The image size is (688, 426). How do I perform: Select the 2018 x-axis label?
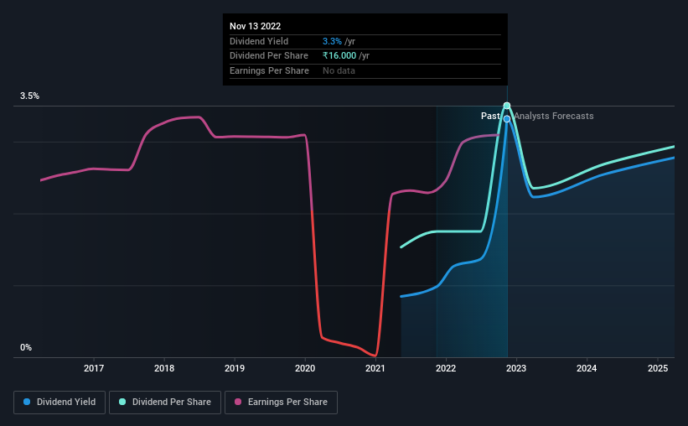click(164, 368)
